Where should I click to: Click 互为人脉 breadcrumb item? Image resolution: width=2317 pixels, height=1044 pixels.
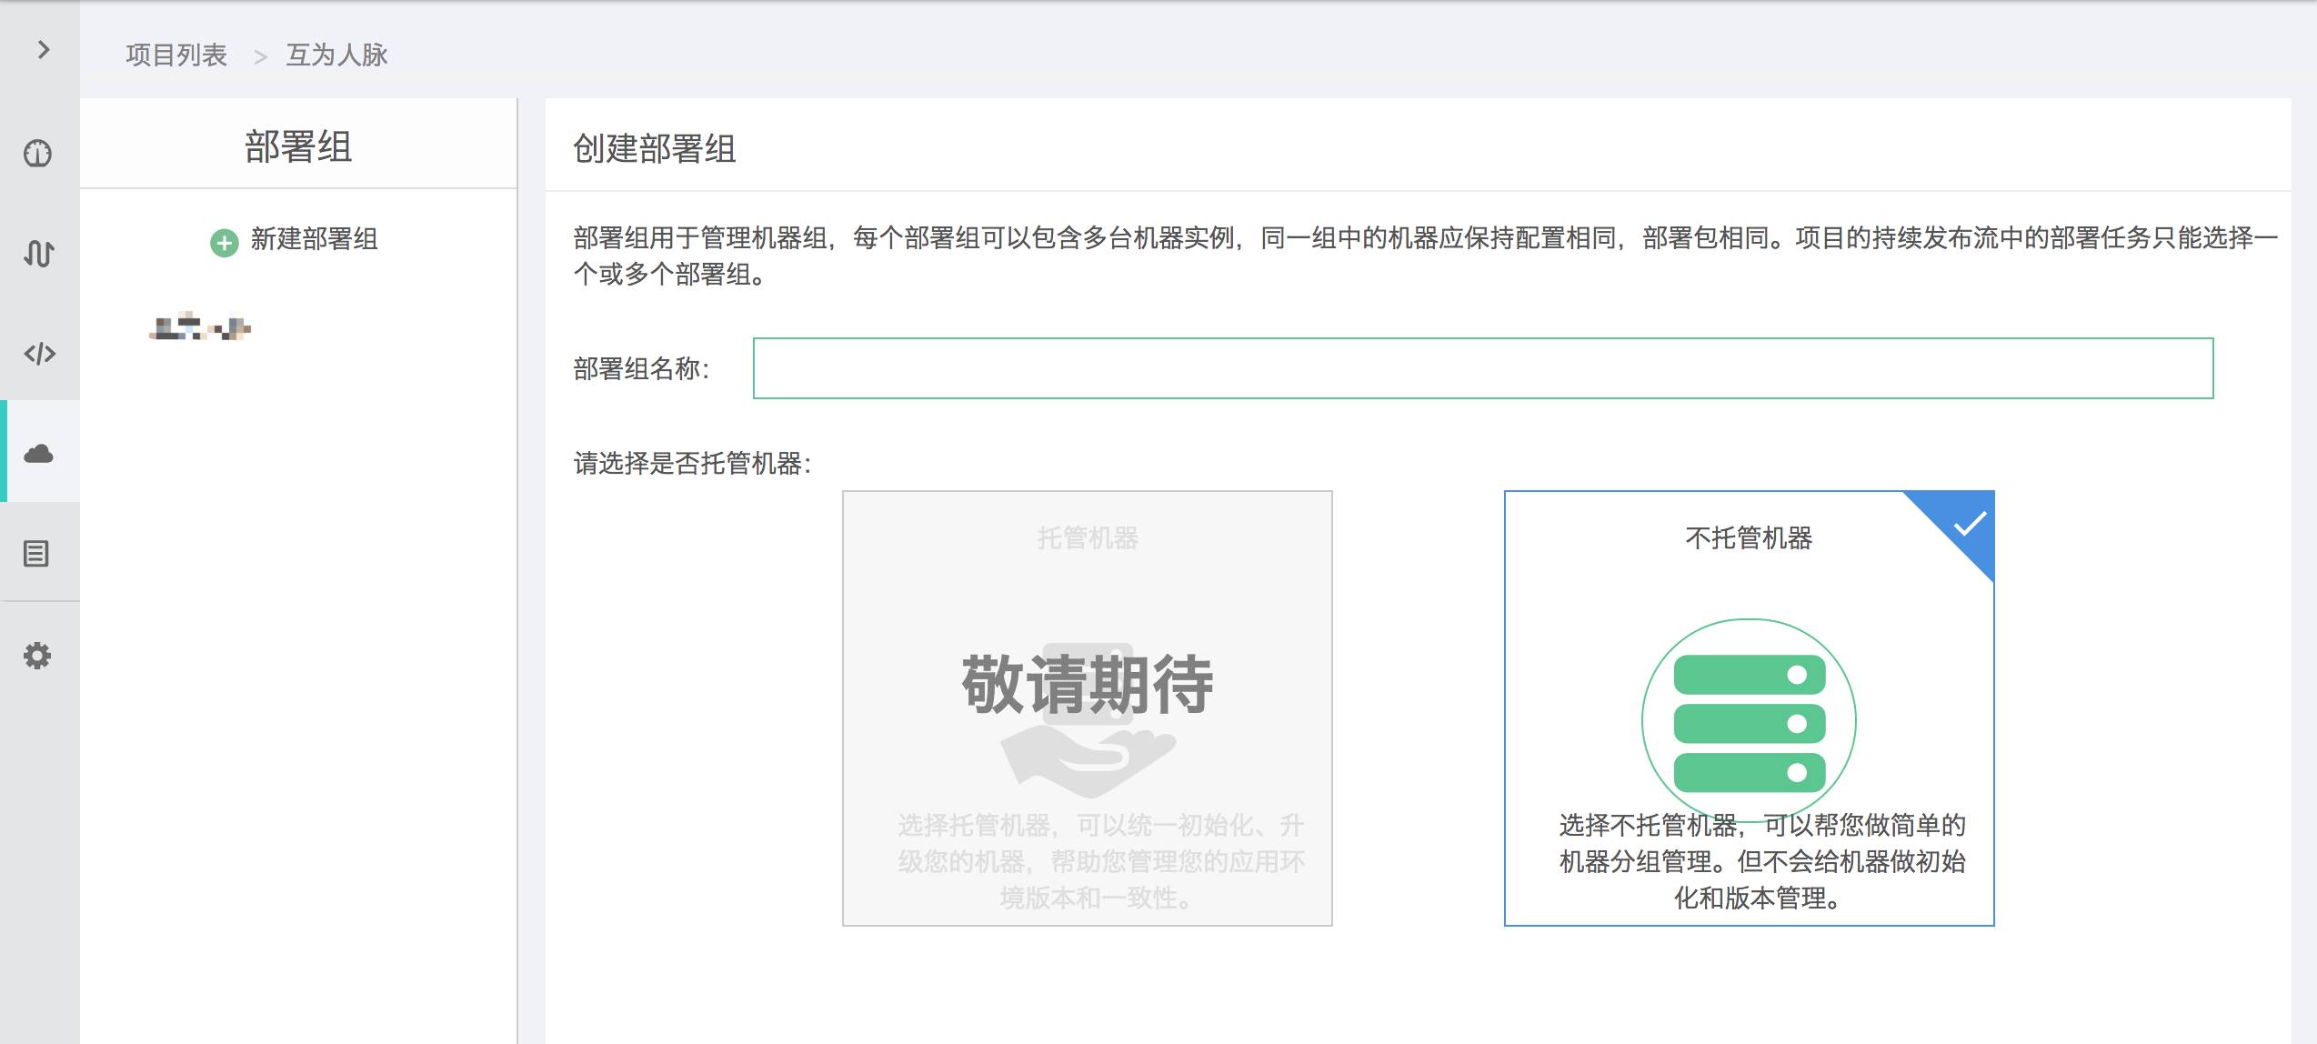pos(336,55)
